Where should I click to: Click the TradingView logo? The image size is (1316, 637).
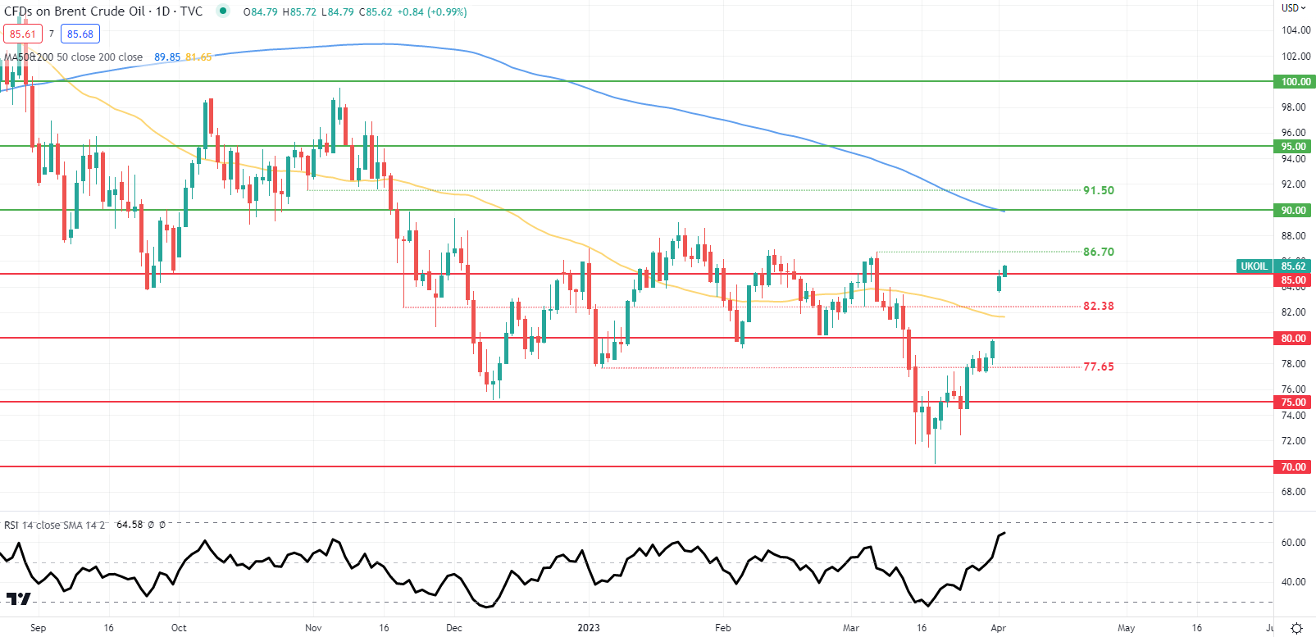pyautogui.click(x=18, y=598)
